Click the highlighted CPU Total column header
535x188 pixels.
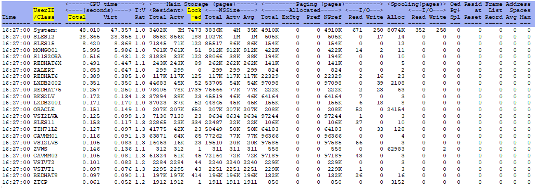click(x=77, y=17)
